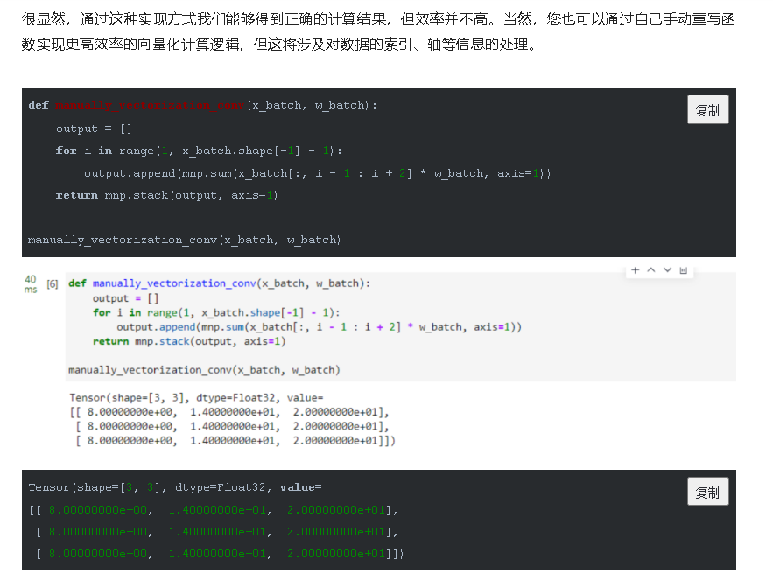Image resolution: width=773 pixels, height=581 pixels.
Task: Click the add cell plus icon
Action: [x=635, y=270]
